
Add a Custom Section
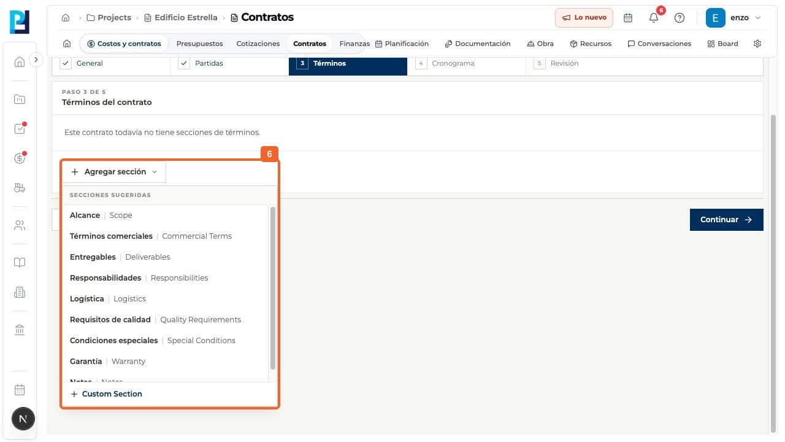(107, 394)
